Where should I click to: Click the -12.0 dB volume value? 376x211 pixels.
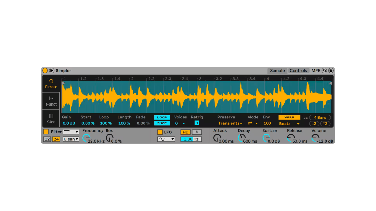[x=325, y=141]
